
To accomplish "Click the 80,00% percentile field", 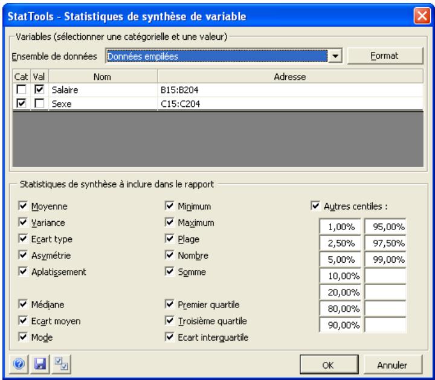I will tap(340, 309).
